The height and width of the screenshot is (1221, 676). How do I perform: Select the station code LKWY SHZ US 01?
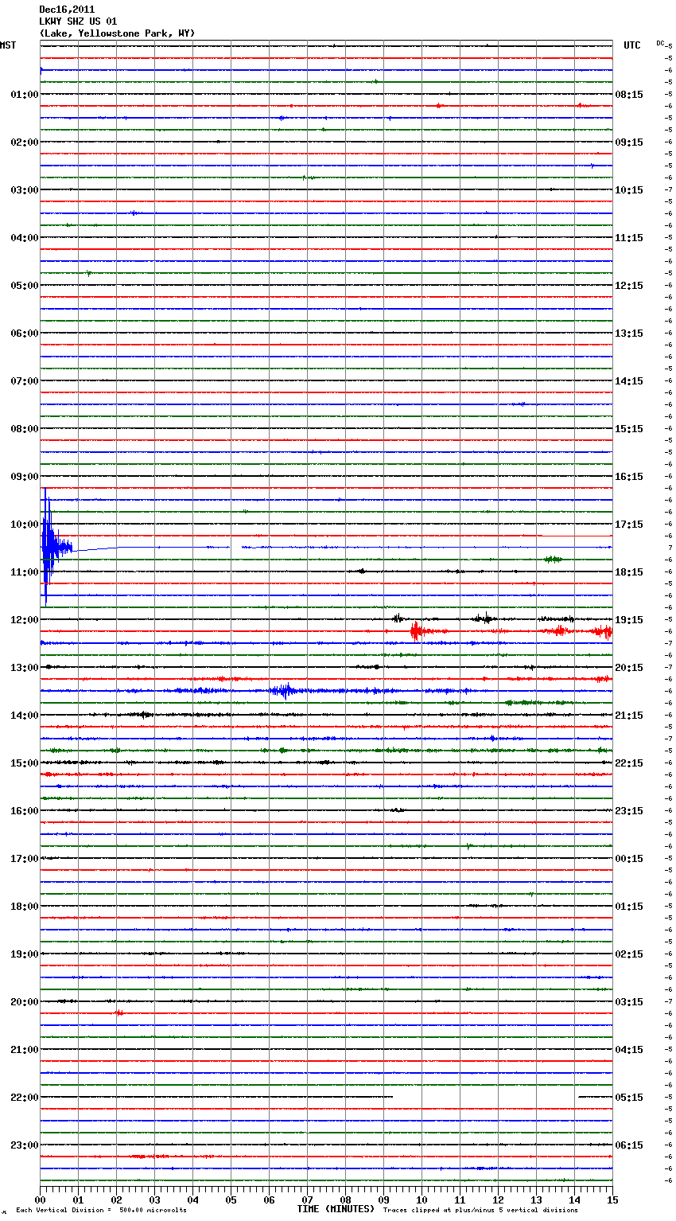(x=78, y=21)
